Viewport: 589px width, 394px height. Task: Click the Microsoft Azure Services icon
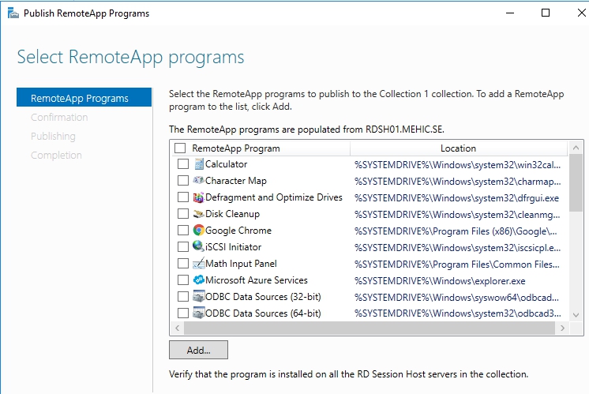coord(198,280)
